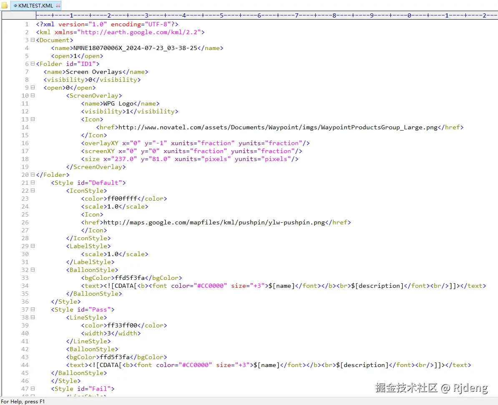Collapse Style Fail on line 47
This screenshot has height=405, width=498.
tap(33, 389)
